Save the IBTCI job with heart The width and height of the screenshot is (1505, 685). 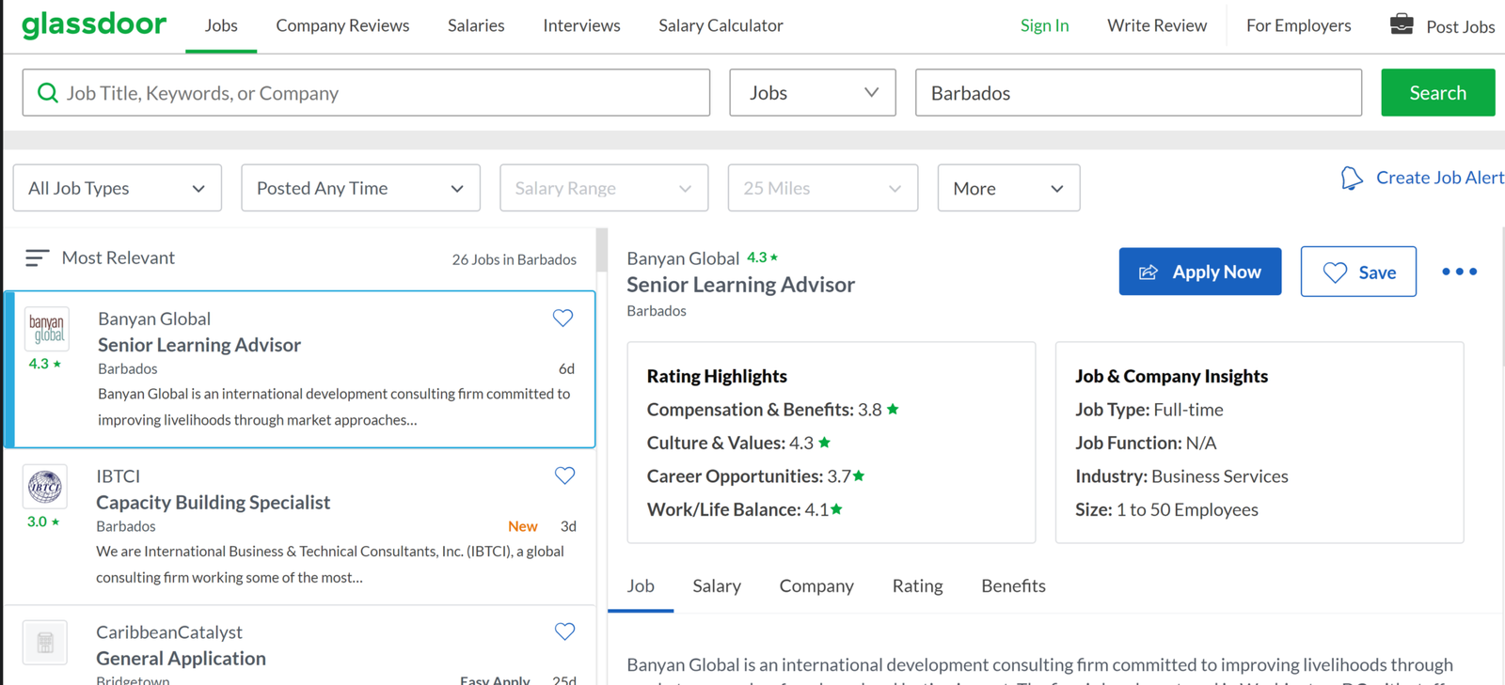pos(564,475)
